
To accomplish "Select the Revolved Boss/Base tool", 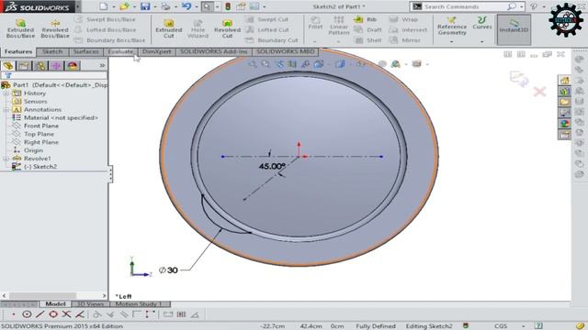I will coord(55,28).
